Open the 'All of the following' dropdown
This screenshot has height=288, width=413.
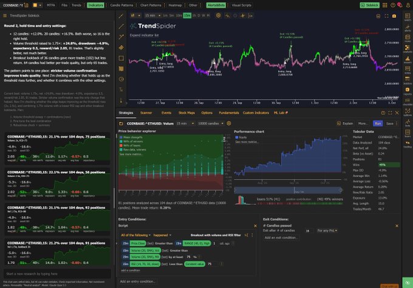click(x=135, y=235)
